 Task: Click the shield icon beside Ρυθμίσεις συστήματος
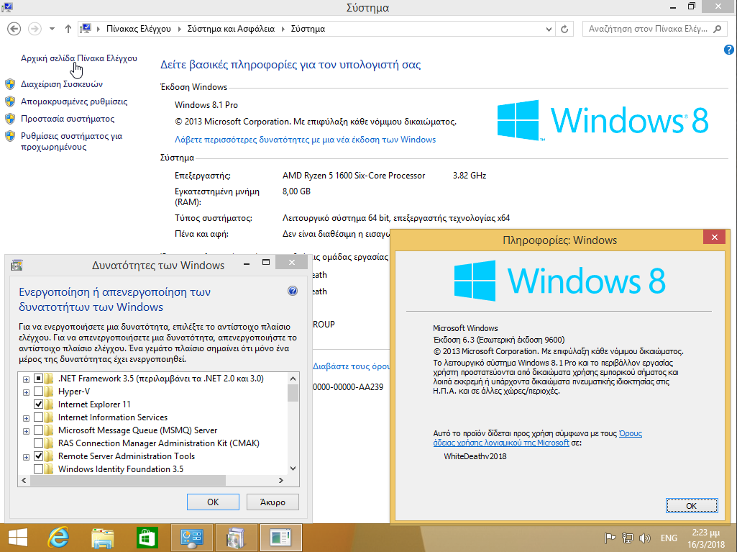pos(10,137)
